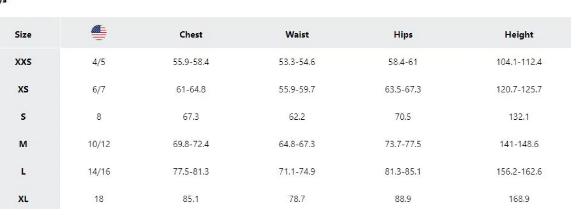Click the XS size row label

23,89
